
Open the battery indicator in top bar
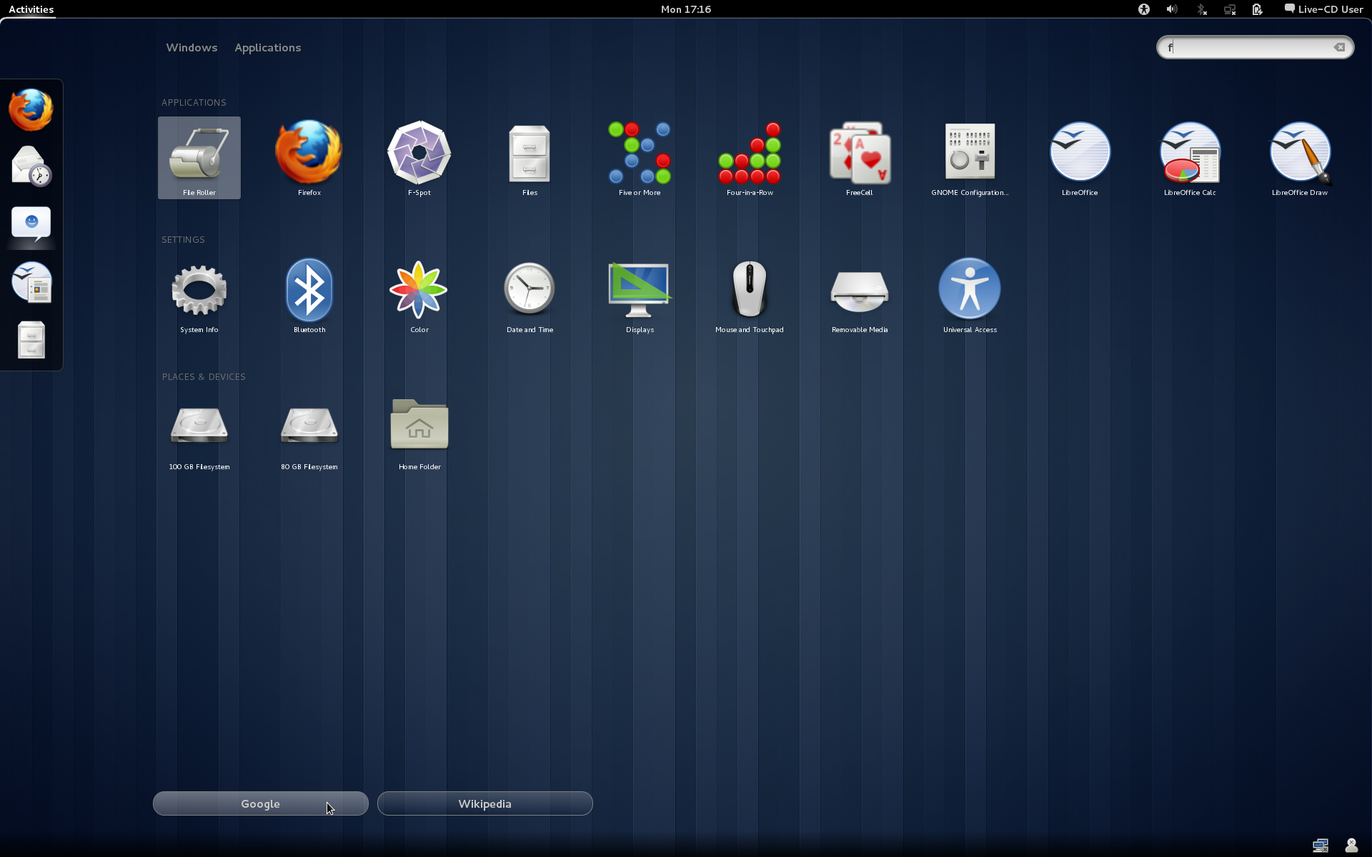[x=1258, y=9]
